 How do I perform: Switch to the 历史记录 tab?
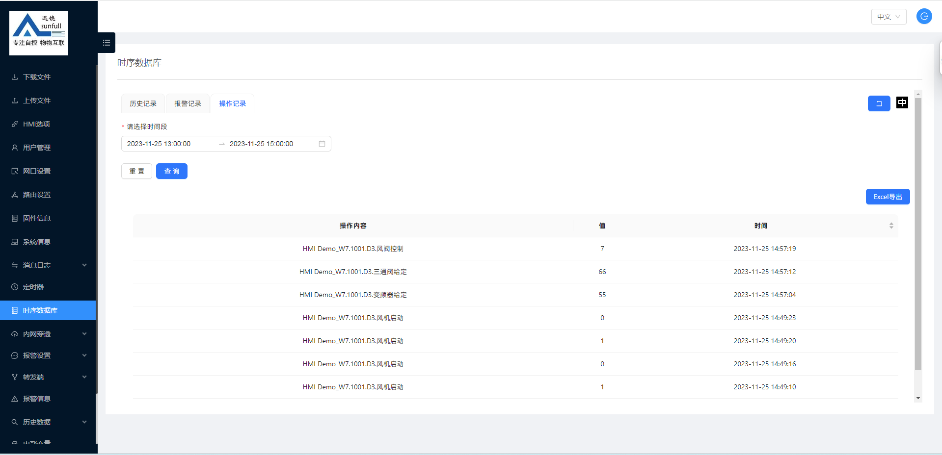click(143, 103)
